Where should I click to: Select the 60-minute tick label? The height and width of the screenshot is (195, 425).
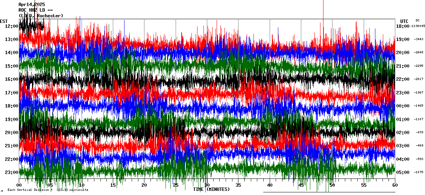click(395, 185)
